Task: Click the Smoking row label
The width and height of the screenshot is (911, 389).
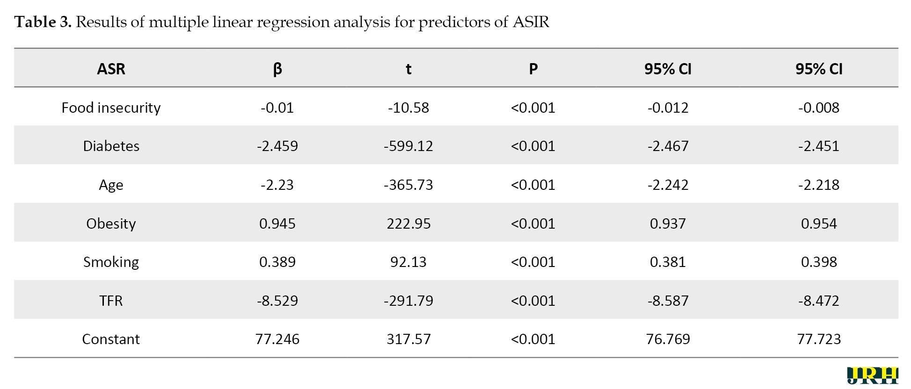Action: click(x=111, y=262)
